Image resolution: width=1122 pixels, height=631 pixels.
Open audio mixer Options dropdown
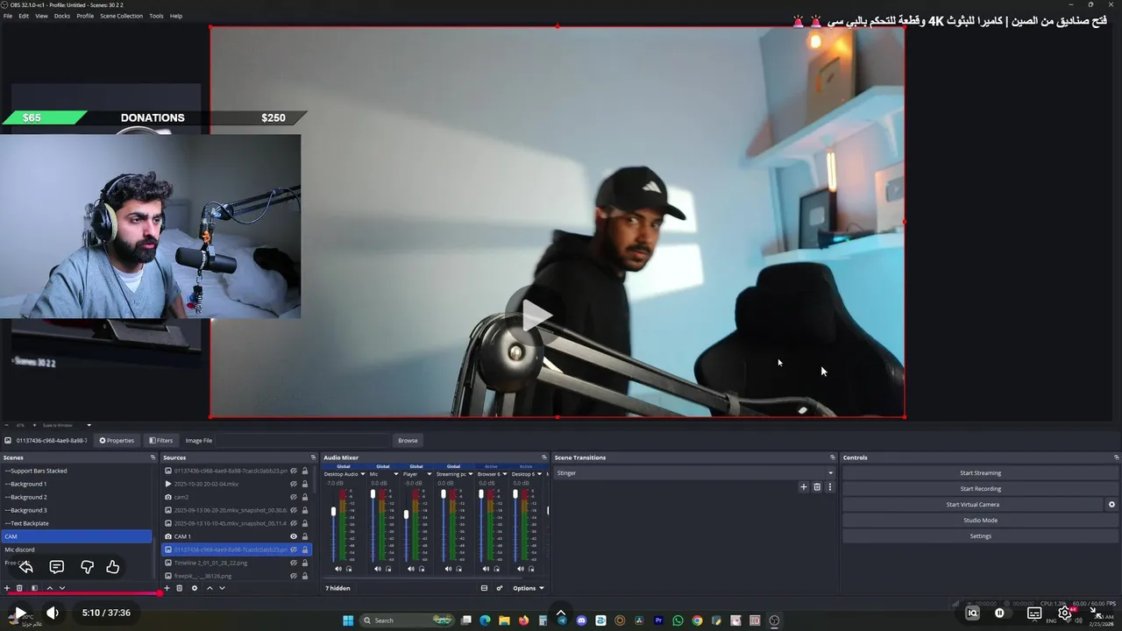point(528,588)
